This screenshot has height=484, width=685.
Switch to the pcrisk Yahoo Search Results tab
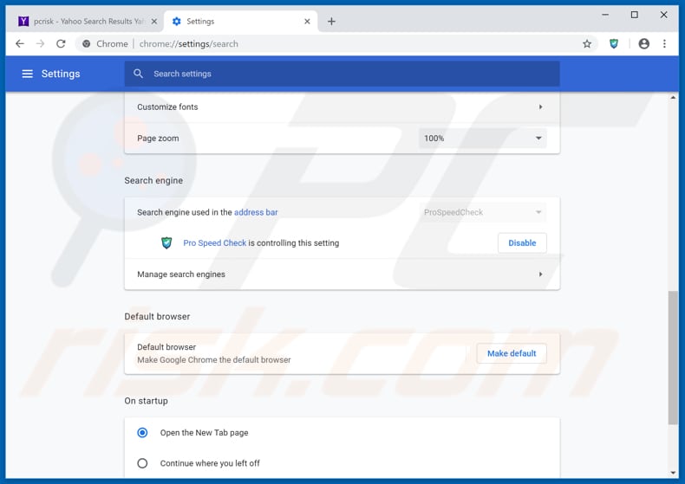(x=86, y=22)
